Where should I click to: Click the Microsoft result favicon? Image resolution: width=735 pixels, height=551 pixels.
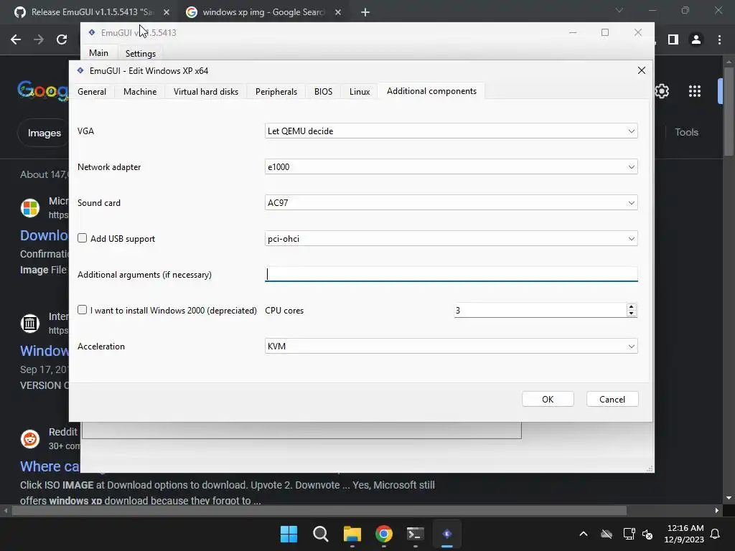(30, 207)
